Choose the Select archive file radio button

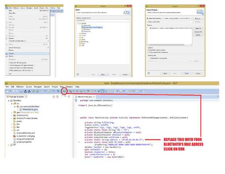pyautogui.click(x=147, y=22)
